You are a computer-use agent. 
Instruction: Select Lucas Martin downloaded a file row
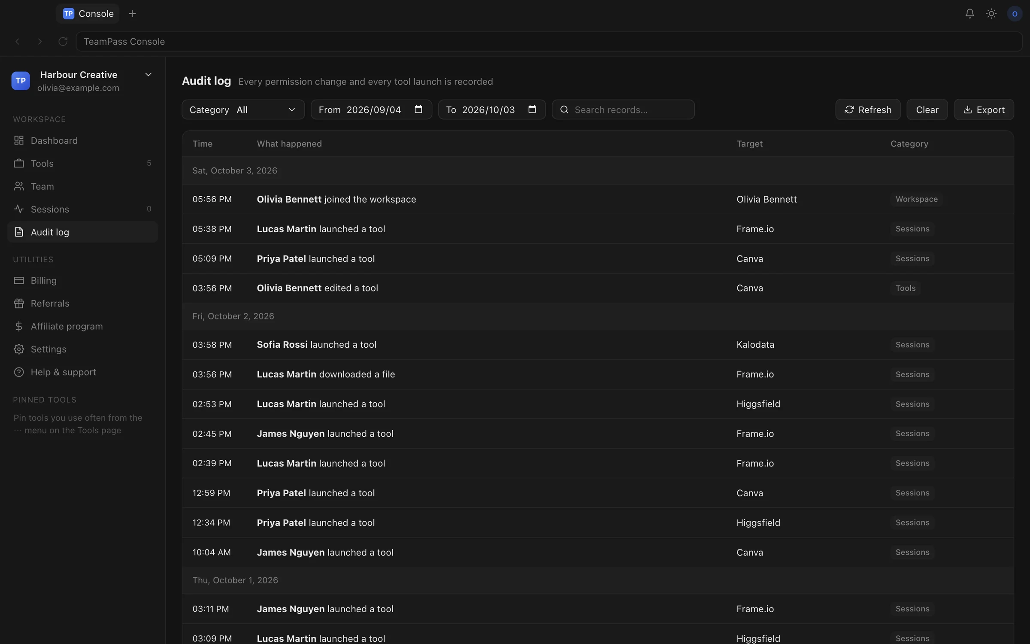tap(598, 374)
